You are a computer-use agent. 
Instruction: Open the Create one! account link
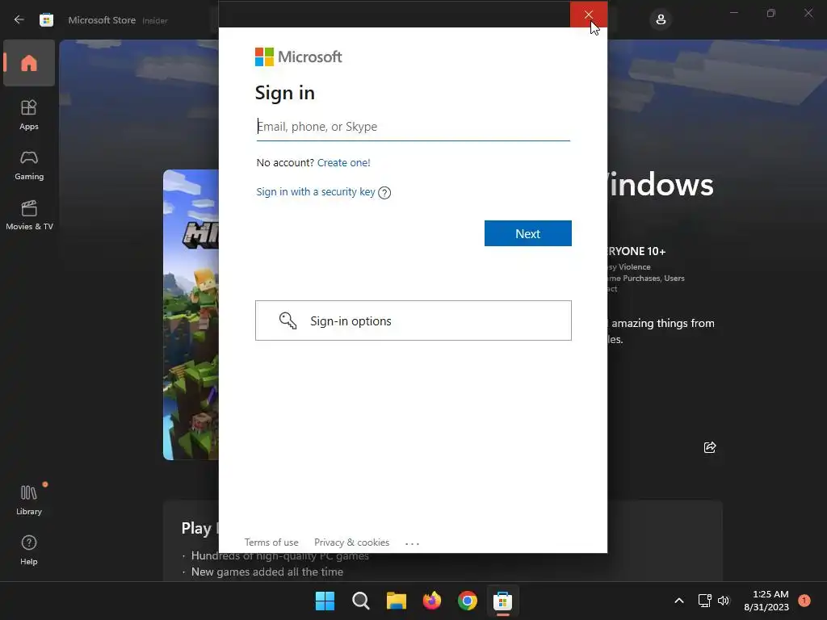(x=343, y=162)
